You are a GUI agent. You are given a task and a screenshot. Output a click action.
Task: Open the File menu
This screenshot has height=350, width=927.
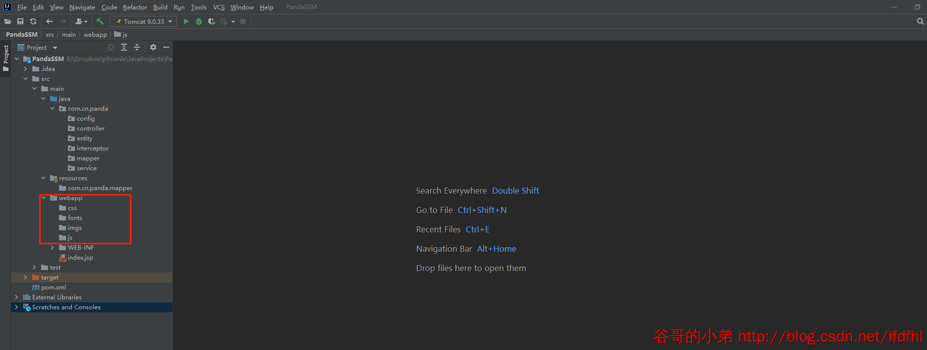[x=22, y=7]
